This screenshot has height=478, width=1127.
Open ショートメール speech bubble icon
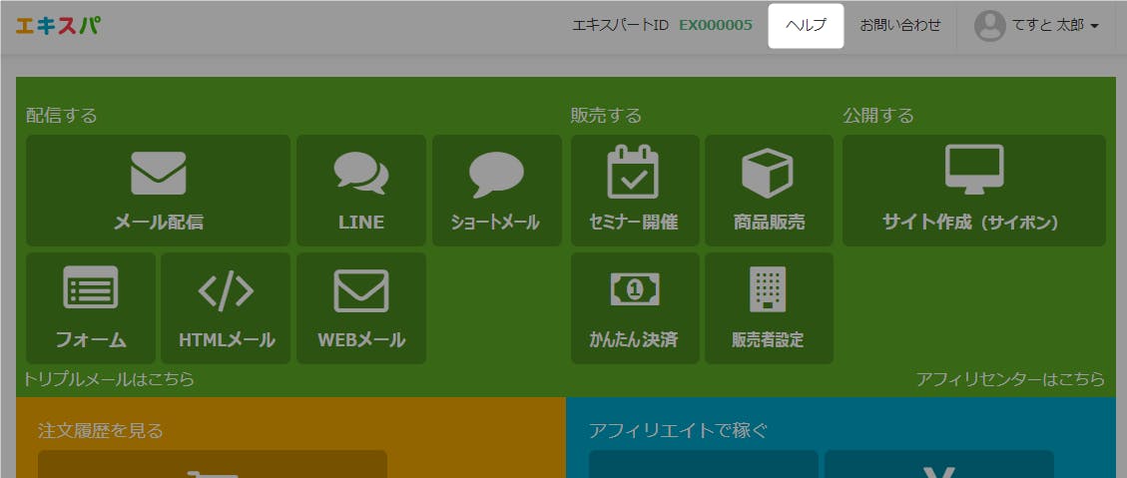point(496,174)
